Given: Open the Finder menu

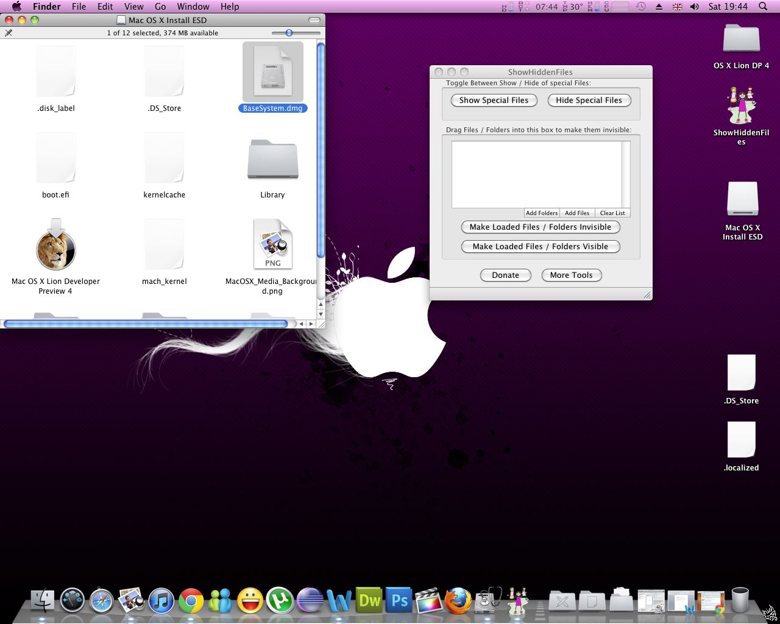Looking at the screenshot, I should pos(47,7).
